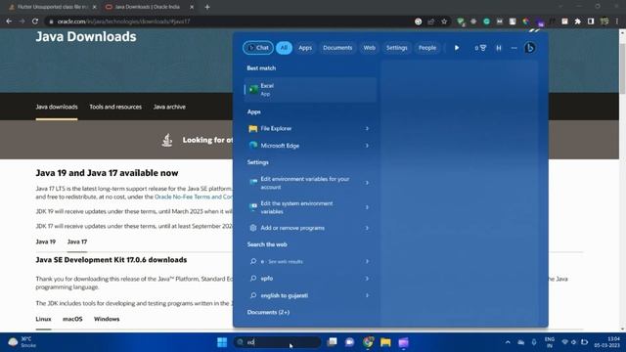This screenshot has height=352, width=626.
Task: Open Edit the system environment variables
Action: click(x=310, y=207)
